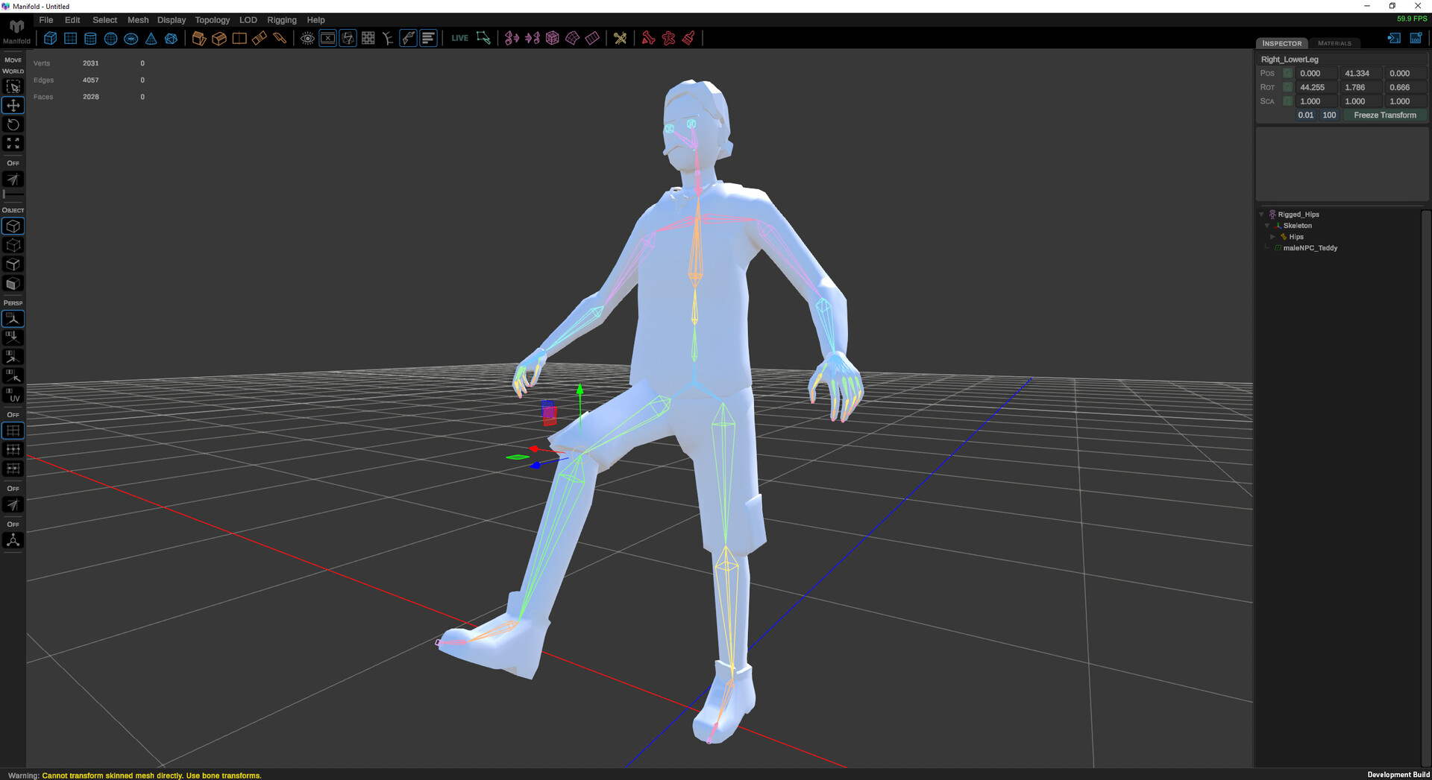1432x780 pixels.
Task: Open the Rigging menu
Action: click(x=282, y=20)
